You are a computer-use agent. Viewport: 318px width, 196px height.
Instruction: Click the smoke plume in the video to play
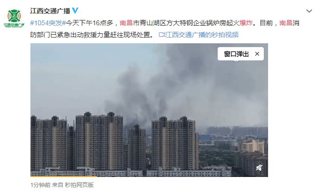point(173,87)
